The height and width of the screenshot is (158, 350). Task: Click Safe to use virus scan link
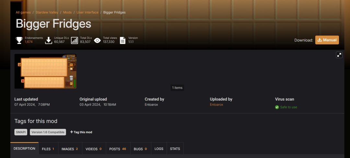pyautogui.click(x=288, y=107)
